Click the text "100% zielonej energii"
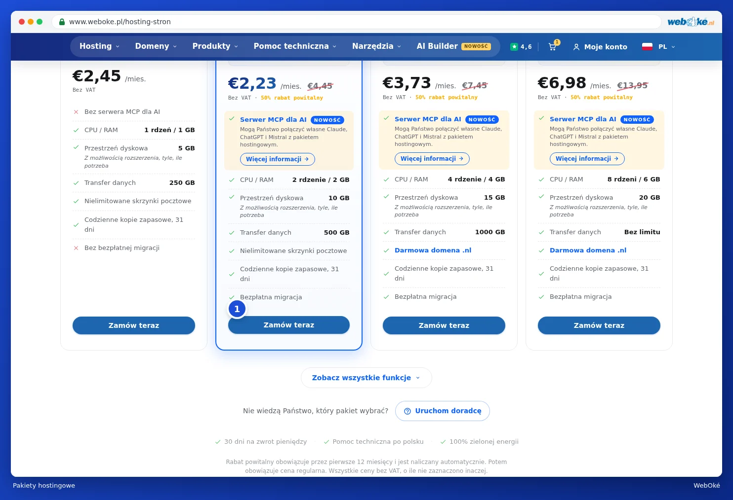 click(x=484, y=442)
